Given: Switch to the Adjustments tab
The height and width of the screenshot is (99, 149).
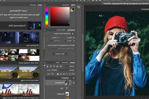Looking at the screenshot, I should (61, 30).
